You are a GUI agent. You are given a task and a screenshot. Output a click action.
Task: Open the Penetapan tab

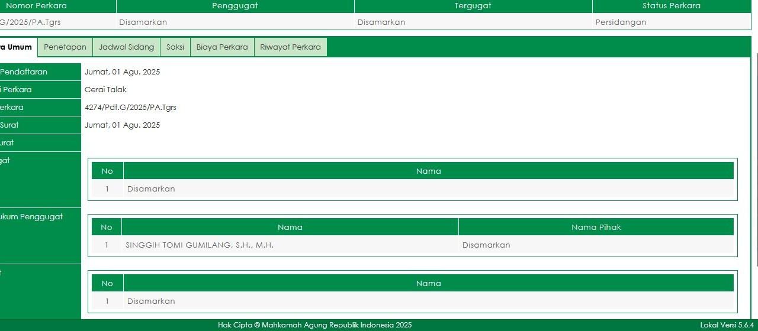[x=65, y=47]
